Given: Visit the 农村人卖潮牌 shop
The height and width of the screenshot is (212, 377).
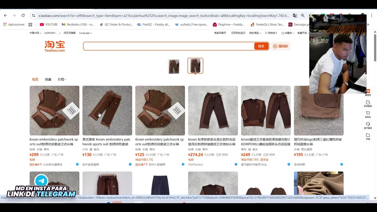Looking at the screenshot, I should (157, 165).
